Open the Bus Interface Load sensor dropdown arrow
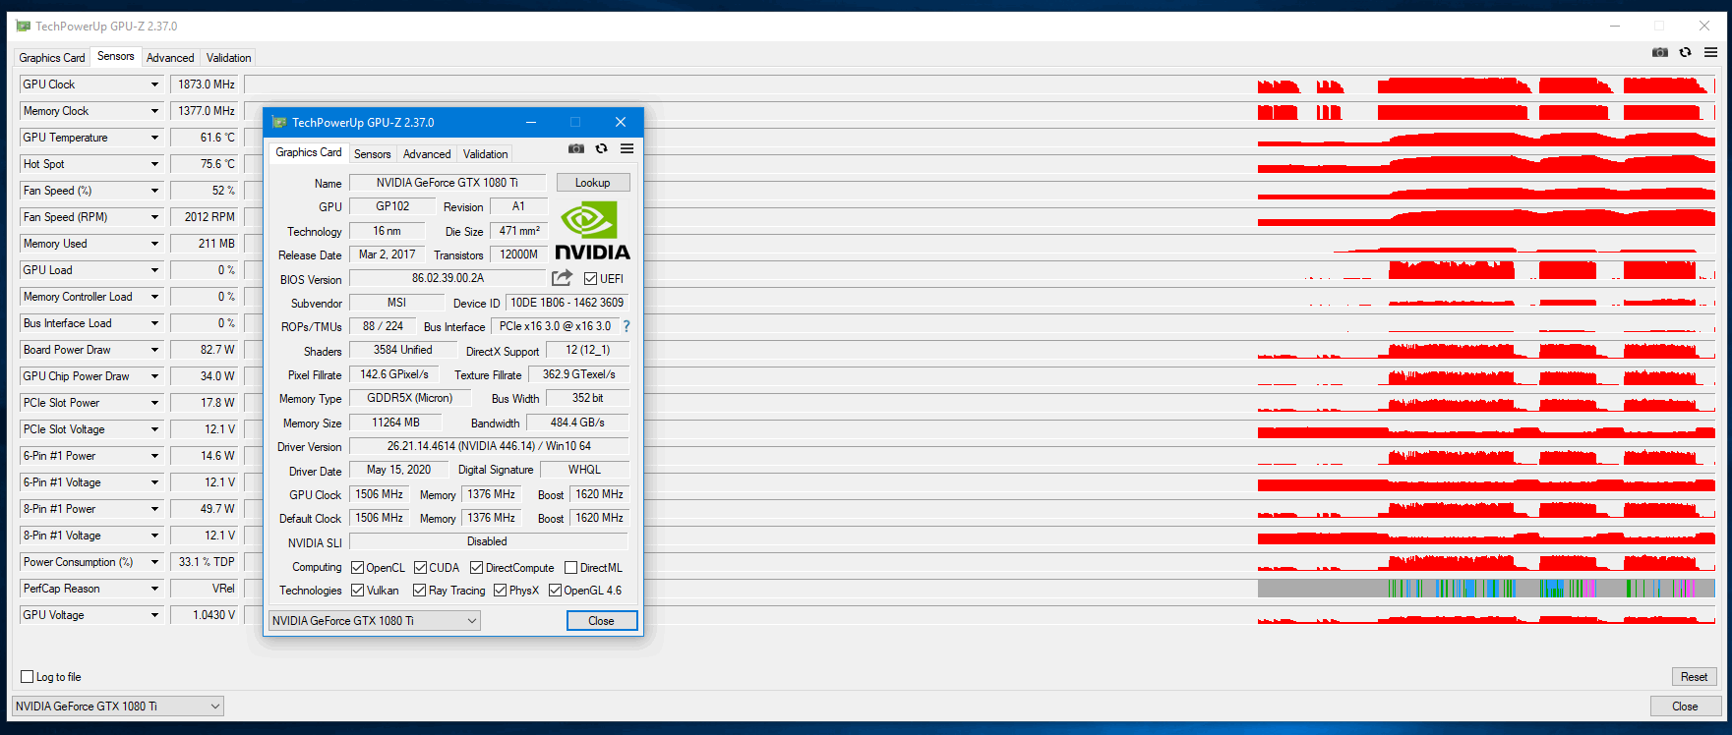 coord(154,323)
